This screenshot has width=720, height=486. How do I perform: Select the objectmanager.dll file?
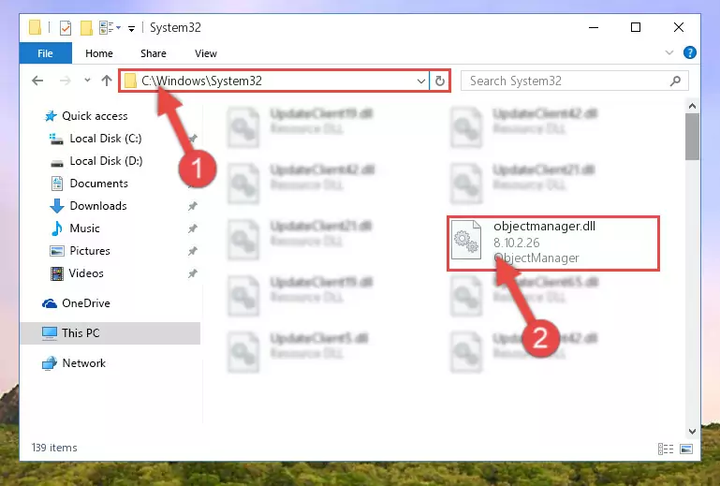(552, 243)
